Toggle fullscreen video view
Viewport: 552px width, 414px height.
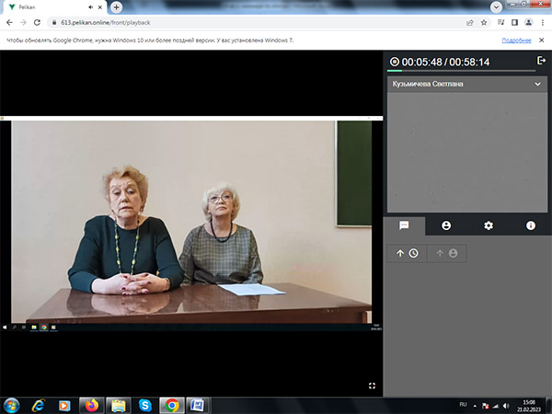click(x=372, y=385)
